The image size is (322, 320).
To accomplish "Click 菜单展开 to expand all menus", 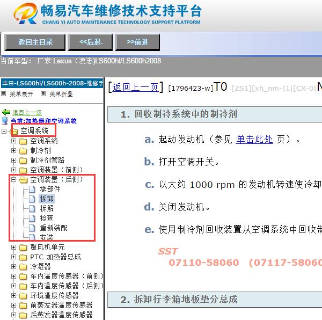I will pos(21,94).
